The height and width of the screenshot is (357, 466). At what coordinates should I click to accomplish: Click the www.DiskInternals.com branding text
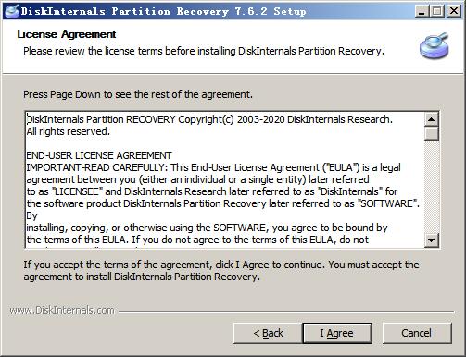click(62, 310)
